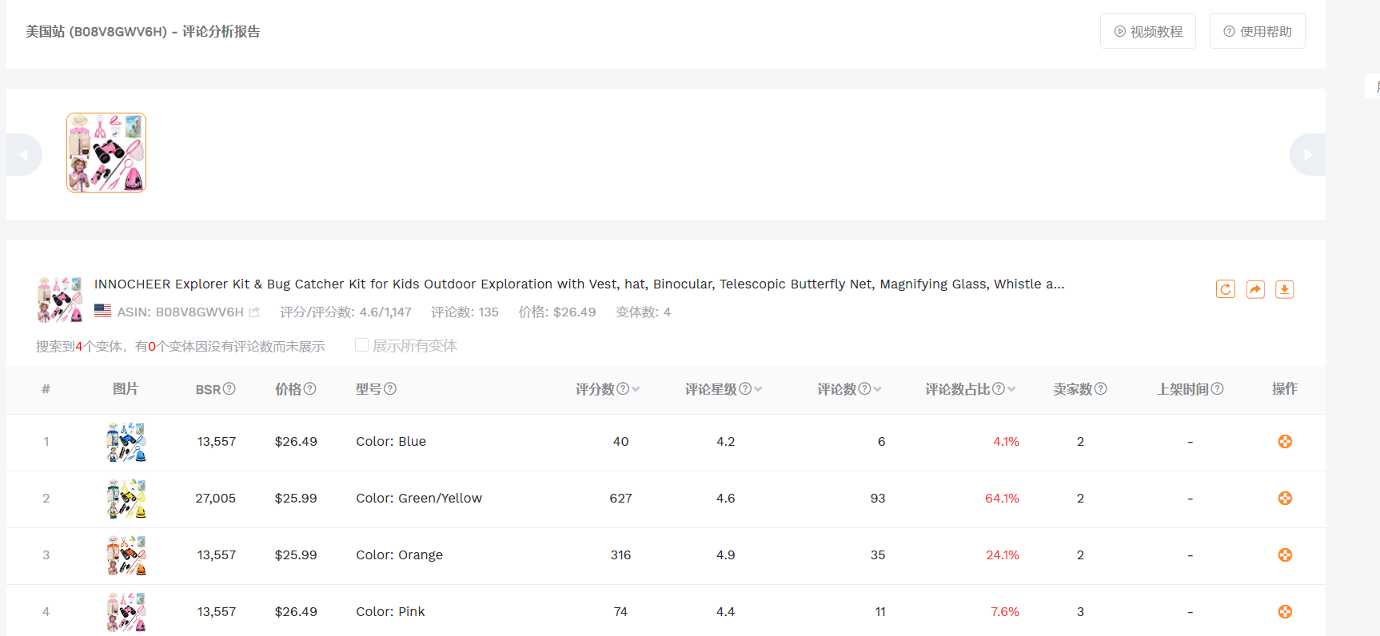Click the 上架时间 help question icon

click(1218, 389)
